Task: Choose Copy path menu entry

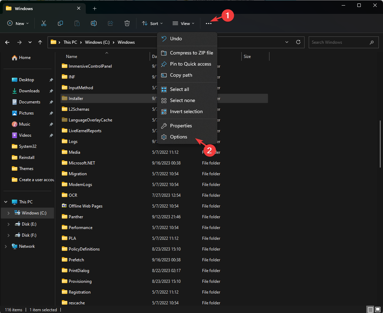Action: (x=187, y=75)
